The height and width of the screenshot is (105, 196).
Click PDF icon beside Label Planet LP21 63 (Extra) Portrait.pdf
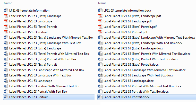(x=100, y=27)
